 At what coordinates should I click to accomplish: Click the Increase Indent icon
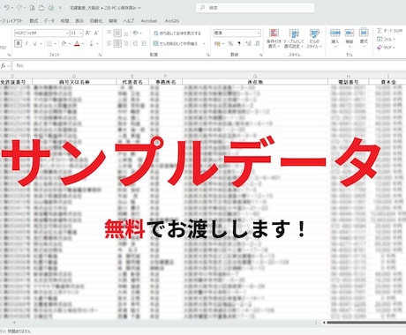point(144,43)
